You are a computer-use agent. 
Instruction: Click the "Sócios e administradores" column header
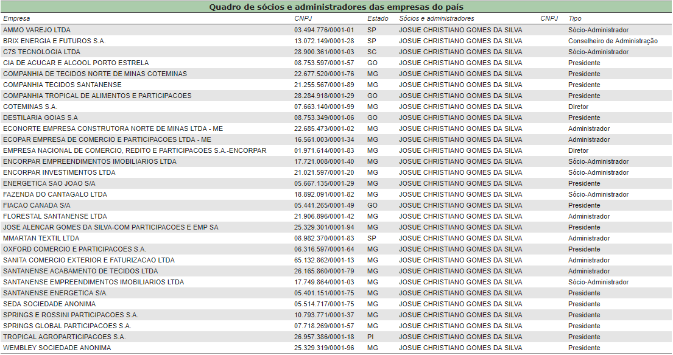pos(436,19)
